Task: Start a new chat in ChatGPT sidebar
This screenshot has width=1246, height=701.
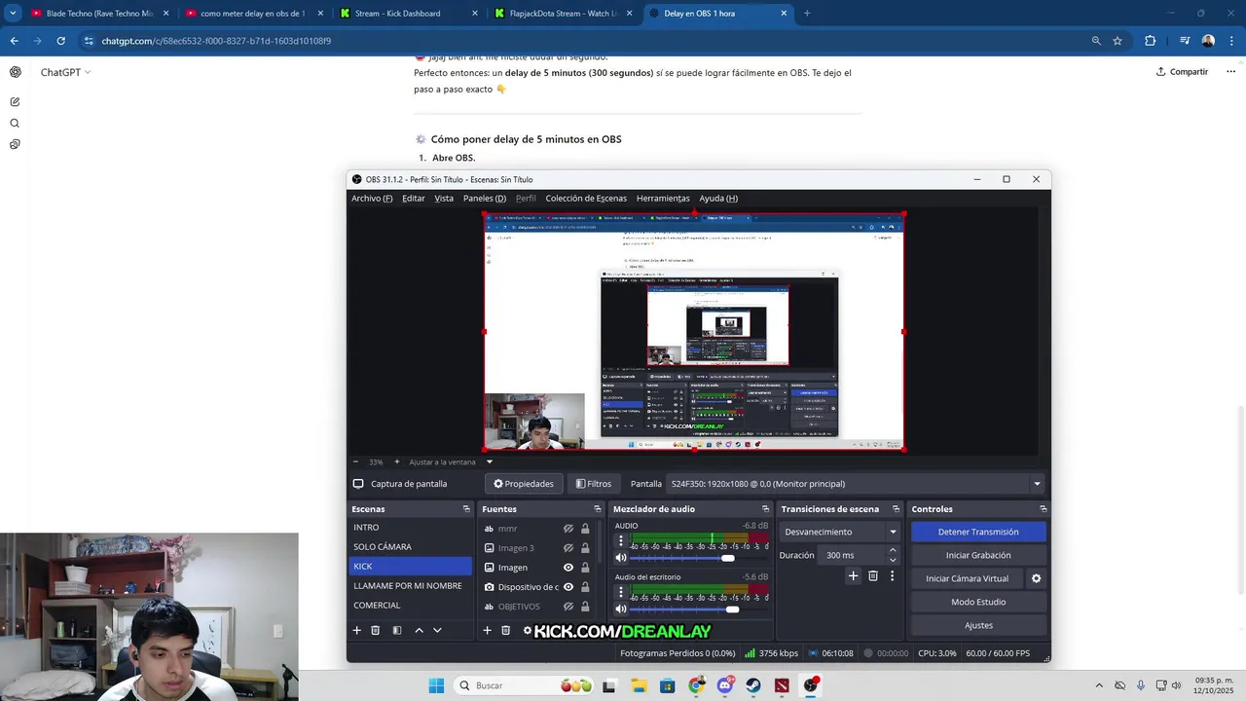Action: [x=15, y=102]
